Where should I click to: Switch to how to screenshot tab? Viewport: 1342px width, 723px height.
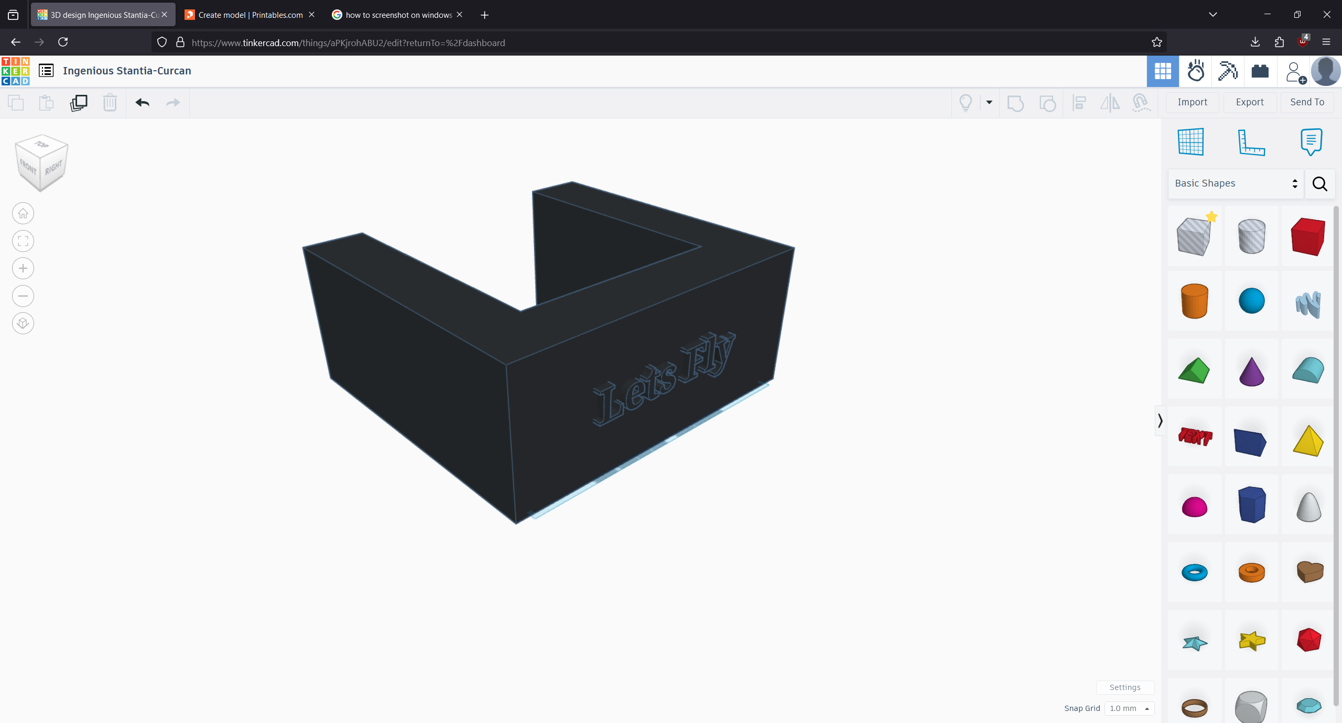pyautogui.click(x=398, y=15)
